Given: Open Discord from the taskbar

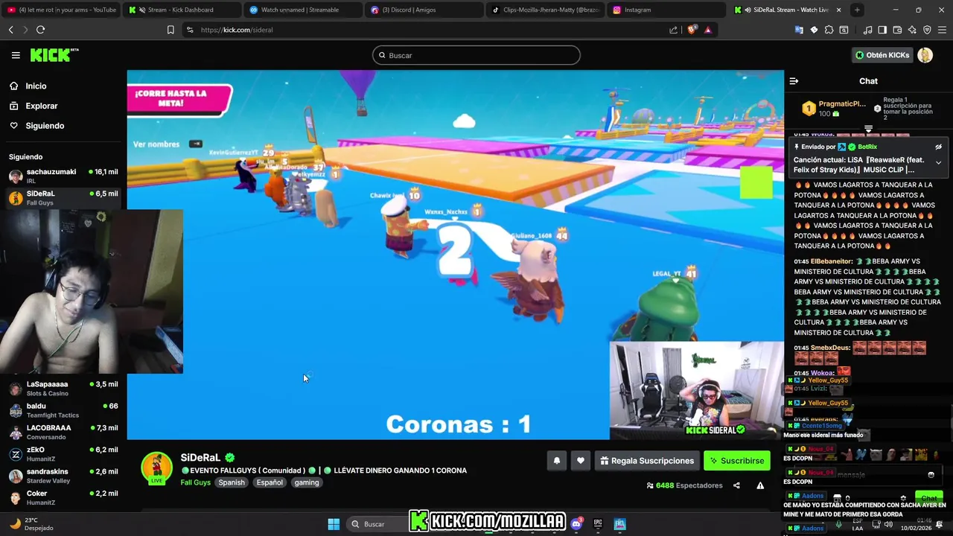Looking at the screenshot, I should click(x=576, y=524).
